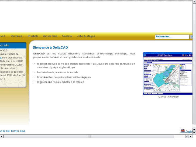This screenshot has width=196, height=147.
Task: Click the horizontal scrollbar left arrow at the far left
Action: pos(2,136)
